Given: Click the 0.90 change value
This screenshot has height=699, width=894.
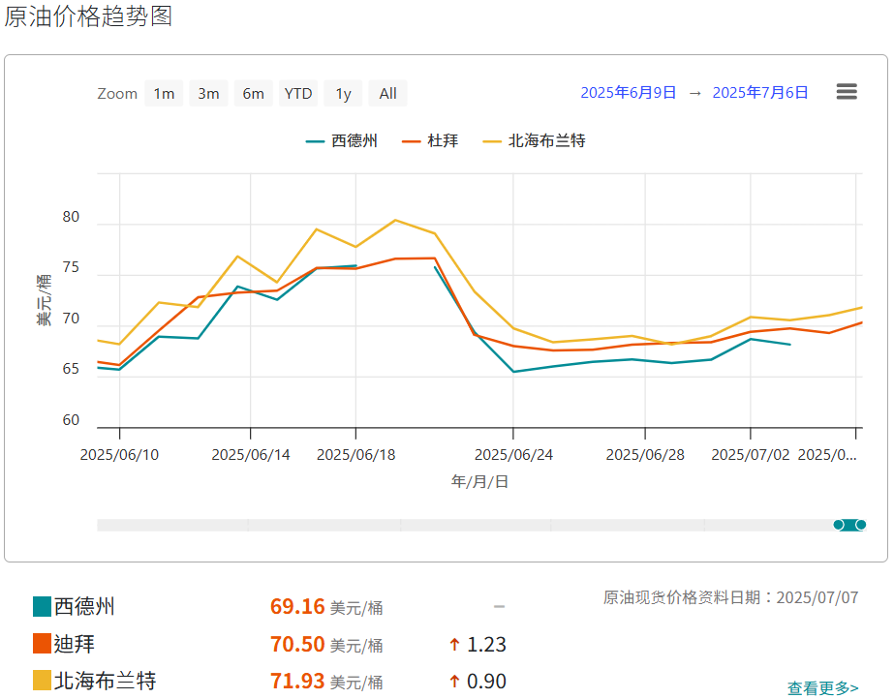Looking at the screenshot, I should point(486,682).
